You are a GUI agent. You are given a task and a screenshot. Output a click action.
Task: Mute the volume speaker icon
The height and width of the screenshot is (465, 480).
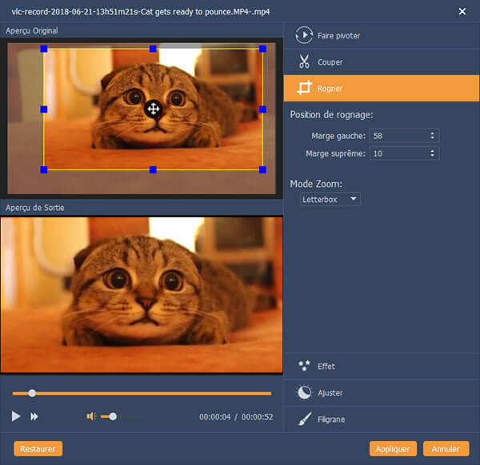click(91, 416)
